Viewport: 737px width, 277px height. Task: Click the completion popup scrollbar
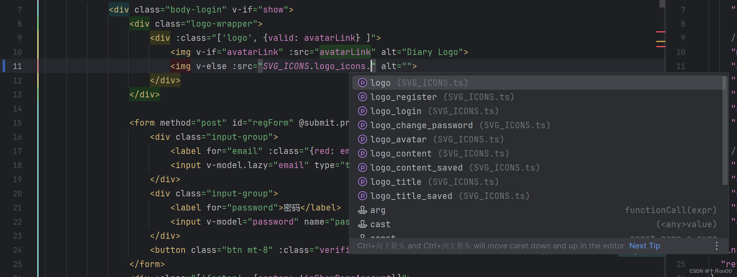(724, 130)
